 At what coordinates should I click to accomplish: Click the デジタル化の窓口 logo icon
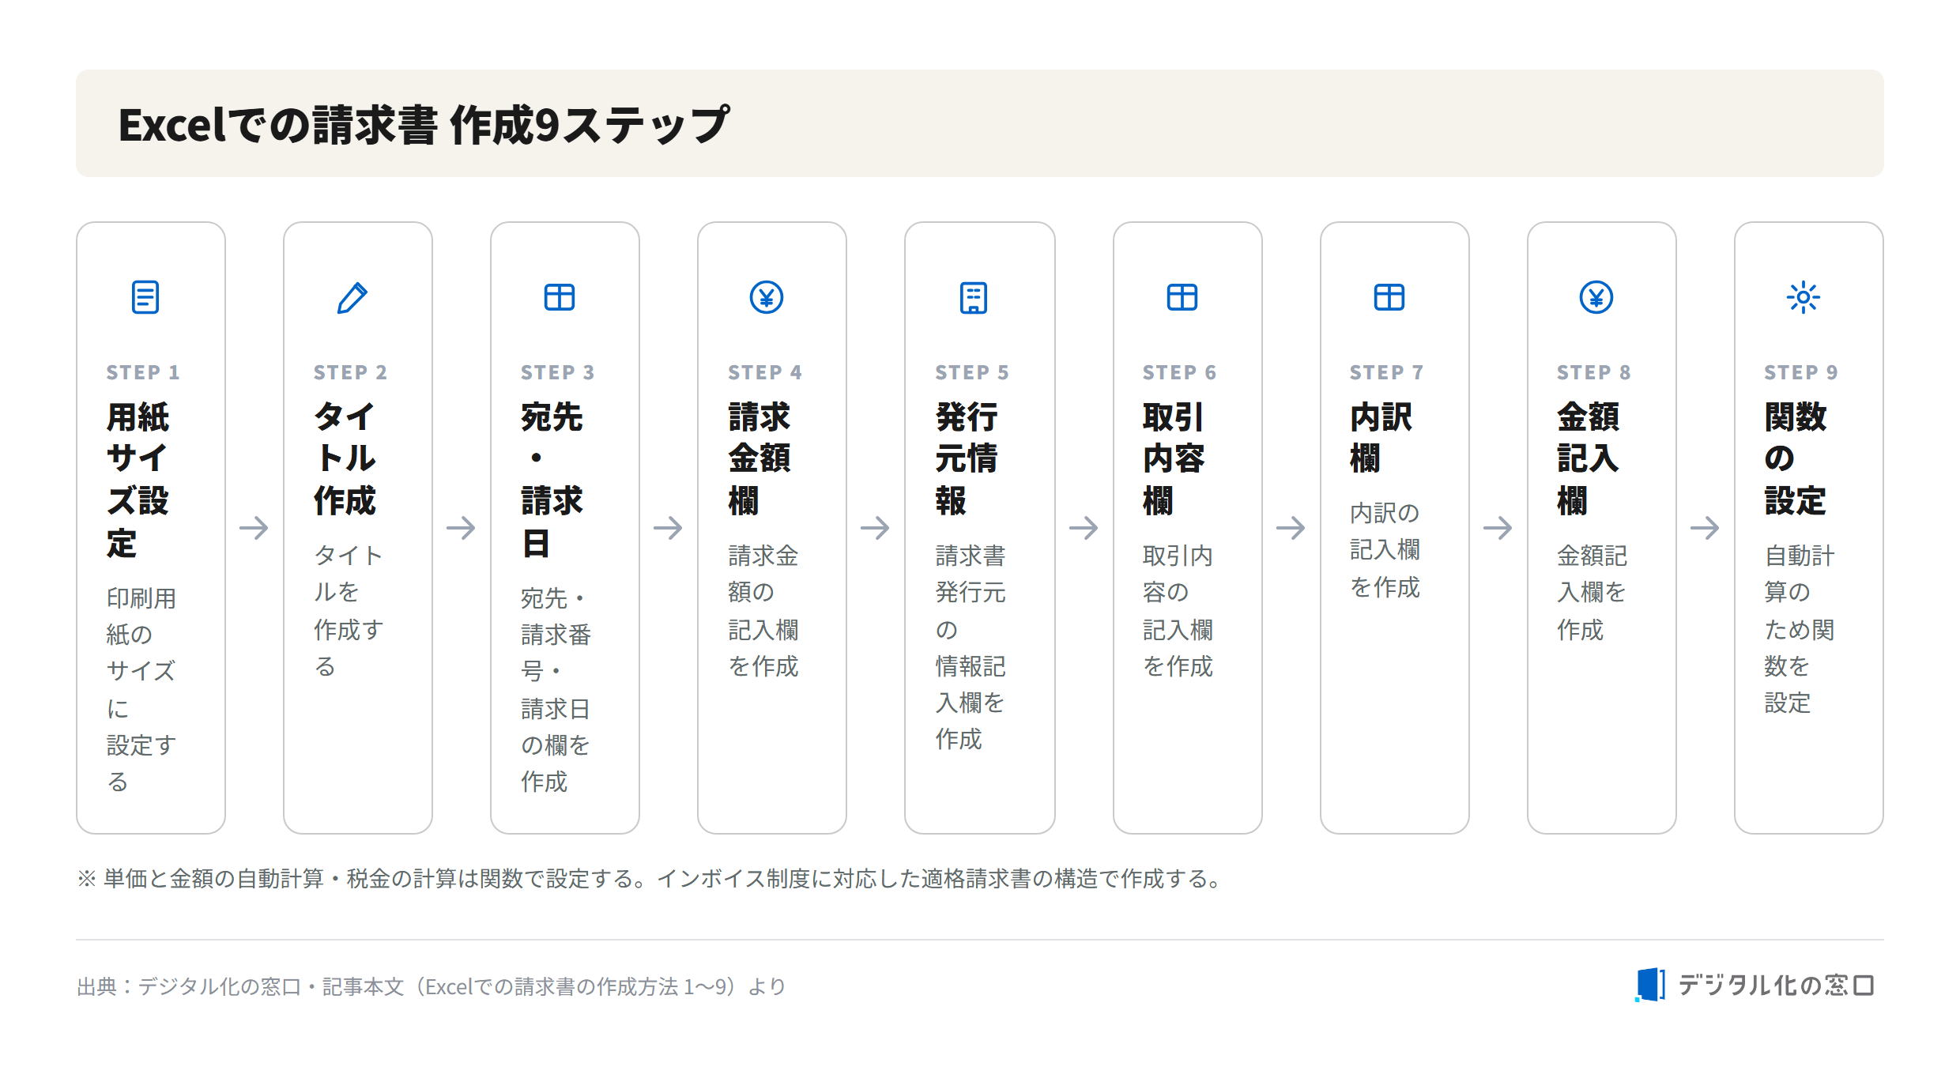(1649, 985)
